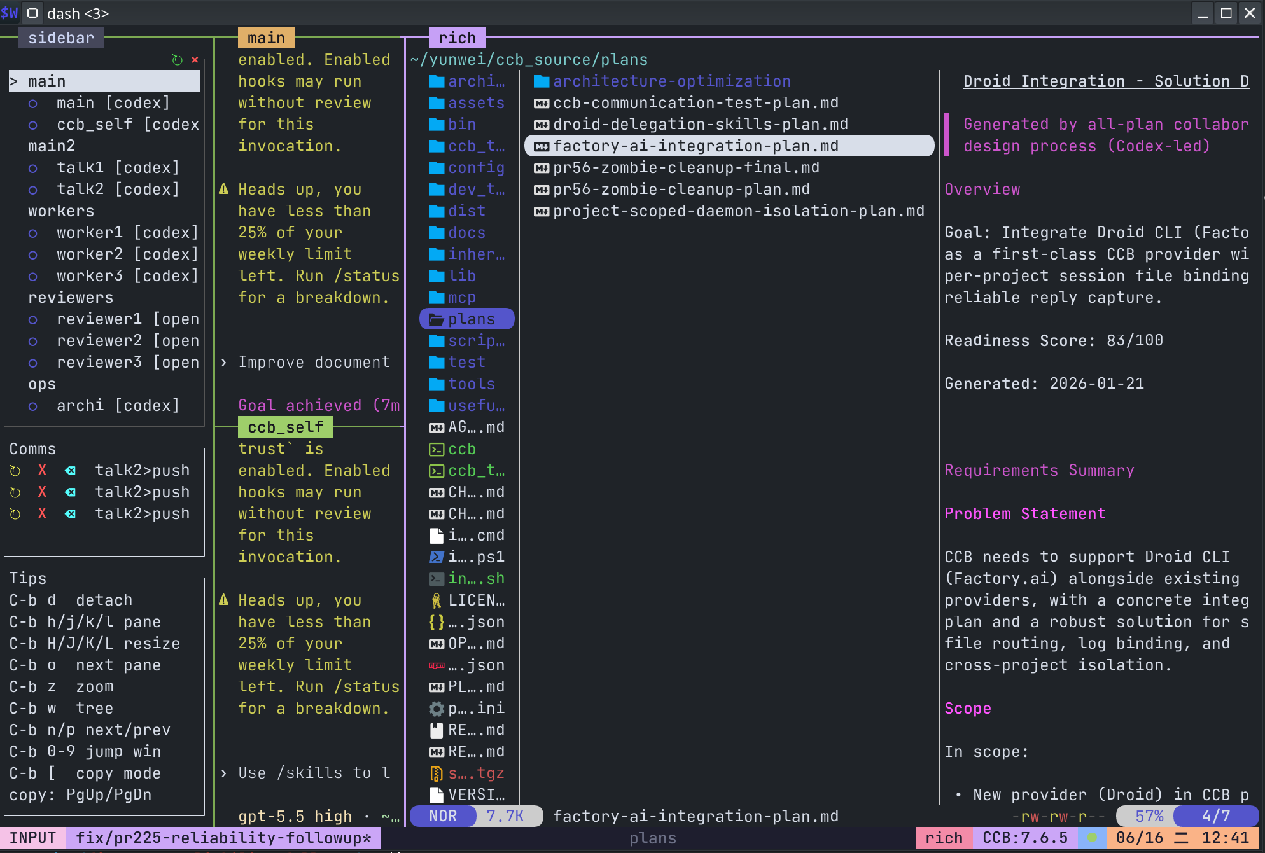Click the fix/pr225-reliability-followup* branch label
Viewport: 1265px width, 853px height.
(x=224, y=838)
